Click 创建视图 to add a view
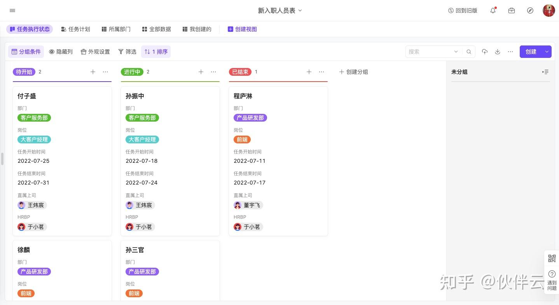 click(x=242, y=29)
